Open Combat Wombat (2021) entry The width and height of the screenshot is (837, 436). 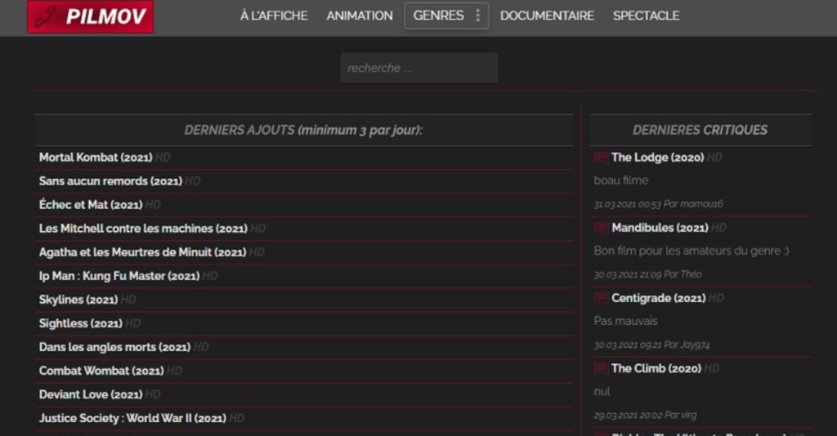tap(101, 371)
